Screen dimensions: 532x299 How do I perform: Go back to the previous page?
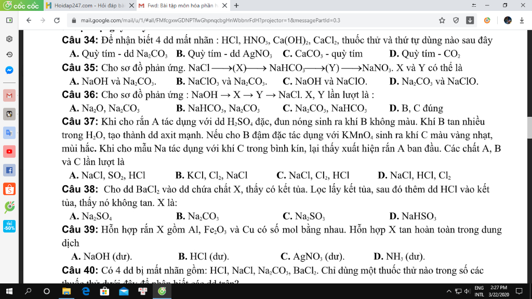pos(29,20)
